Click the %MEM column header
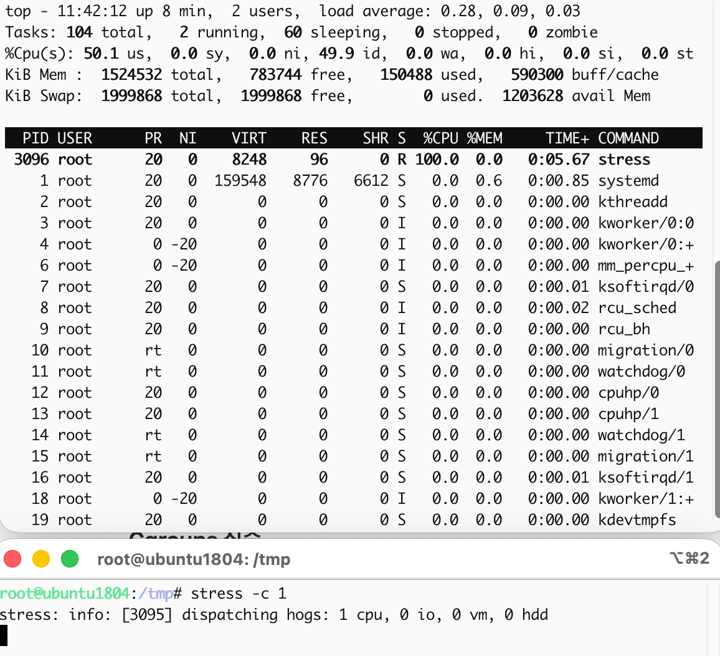The height and width of the screenshot is (656, 720). click(x=485, y=138)
